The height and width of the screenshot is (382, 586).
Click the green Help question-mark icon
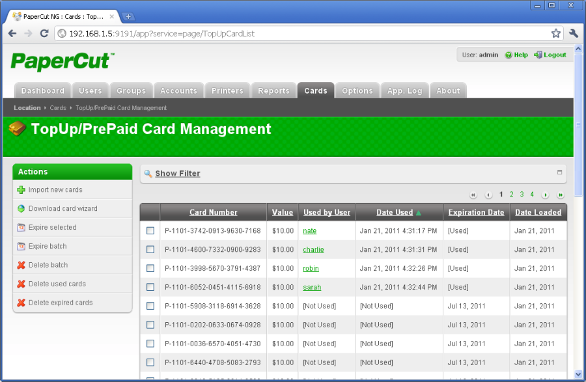[x=509, y=55]
